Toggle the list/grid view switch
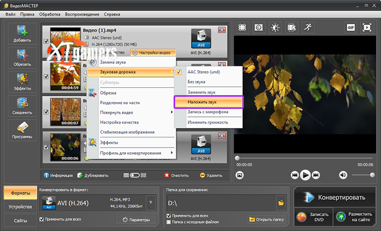This screenshot has height=231, width=381. 135,175
